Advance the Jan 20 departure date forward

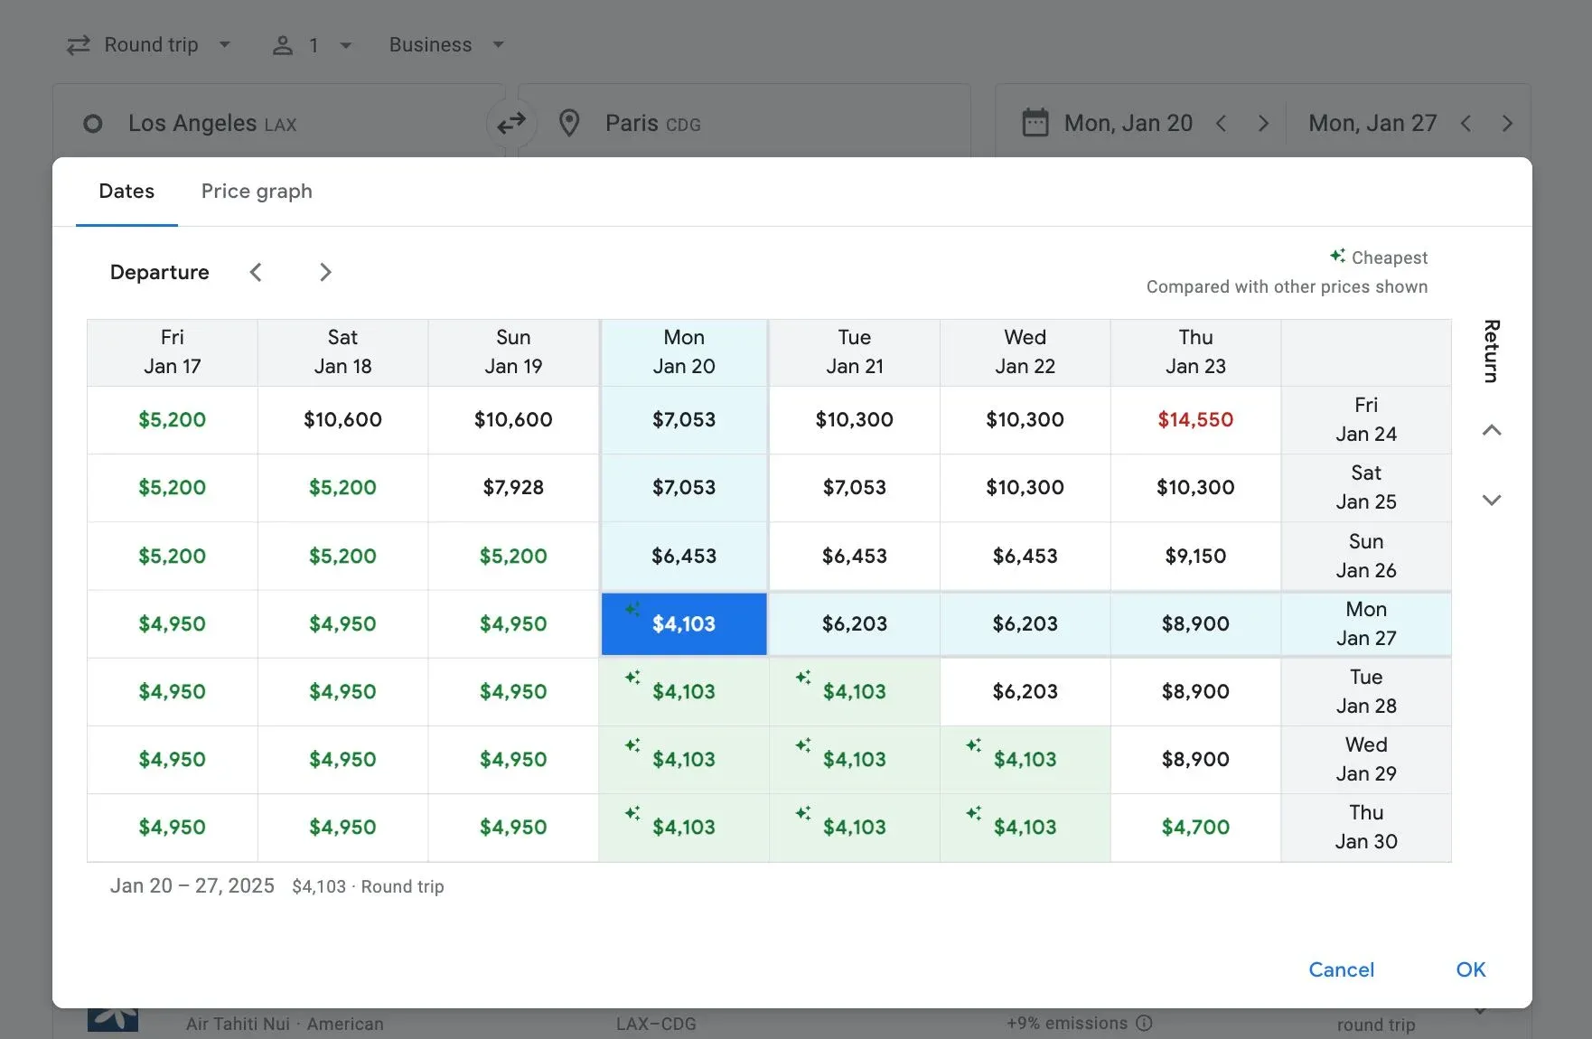(1263, 124)
